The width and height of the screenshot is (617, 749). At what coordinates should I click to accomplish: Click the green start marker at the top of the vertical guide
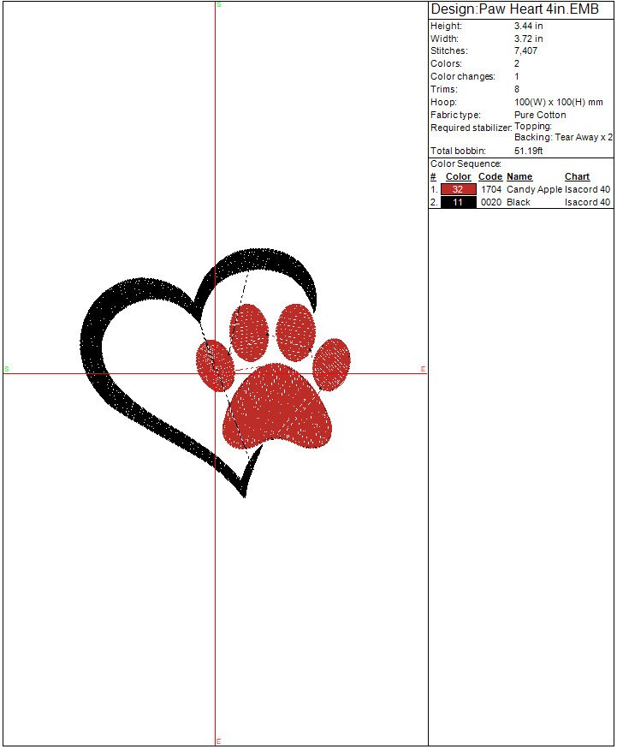click(218, 5)
